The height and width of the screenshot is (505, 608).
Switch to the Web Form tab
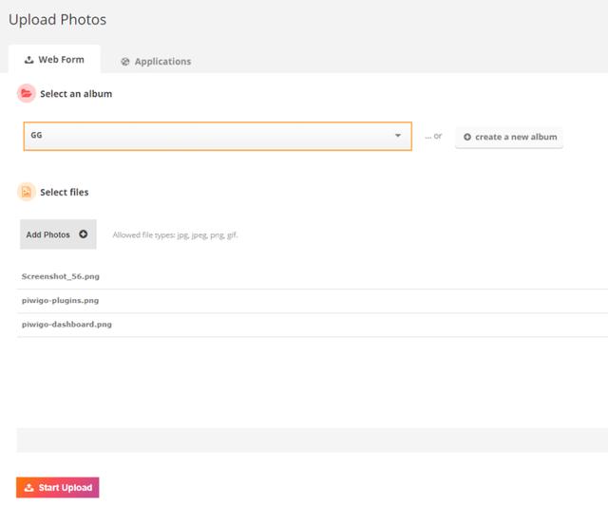point(55,60)
